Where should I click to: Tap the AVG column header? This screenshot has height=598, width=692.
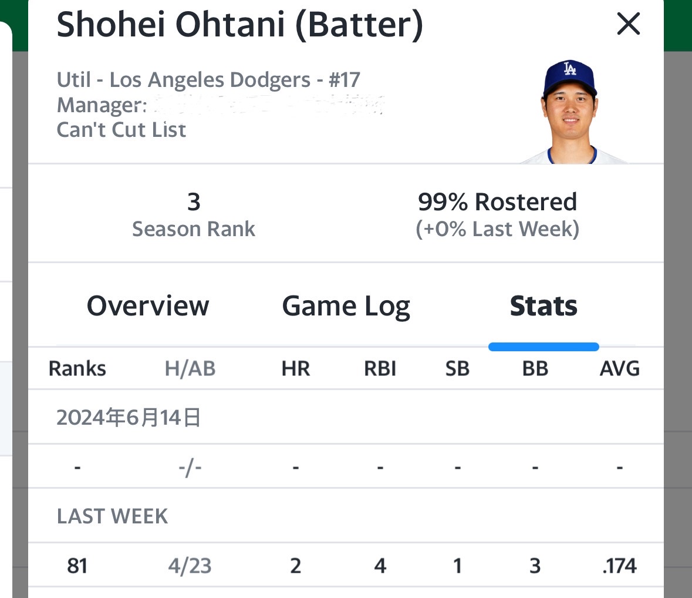pyautogui.click(x=620, y=369)
